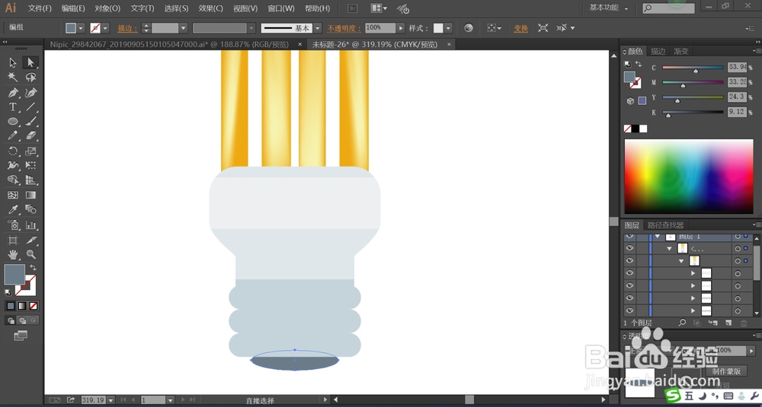Select the Hand tool
The height and width of the screenshot is (407, 762).
tap(13, 254)
